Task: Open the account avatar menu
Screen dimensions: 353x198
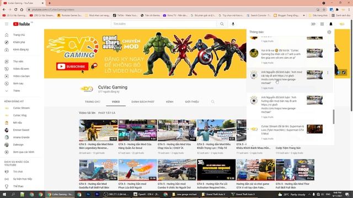Action: tap(342, 24)
